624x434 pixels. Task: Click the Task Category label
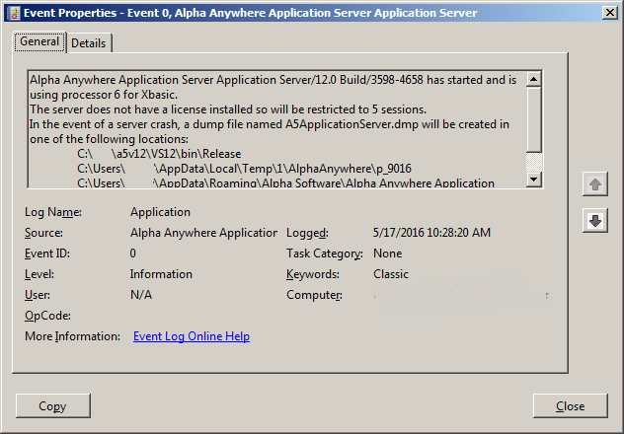325,253
